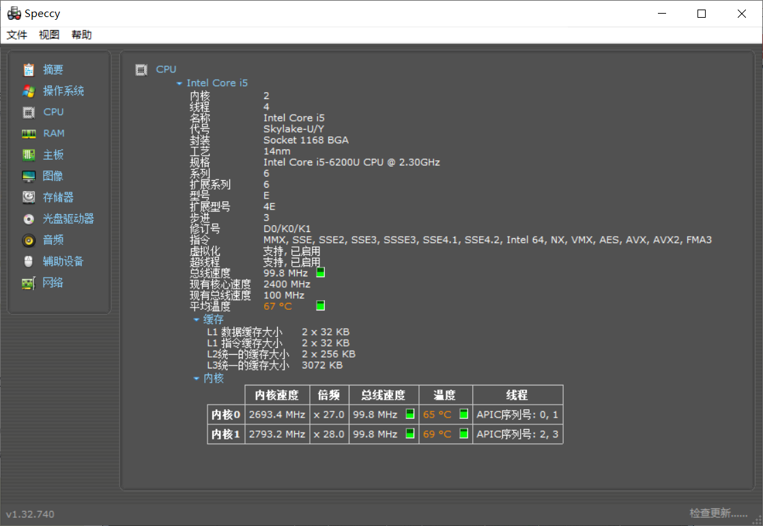
Task: Collapse the Intel Core i5 tree node
Action: pos(179,84)
